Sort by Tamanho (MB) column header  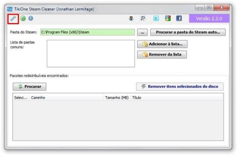(117, 98)
